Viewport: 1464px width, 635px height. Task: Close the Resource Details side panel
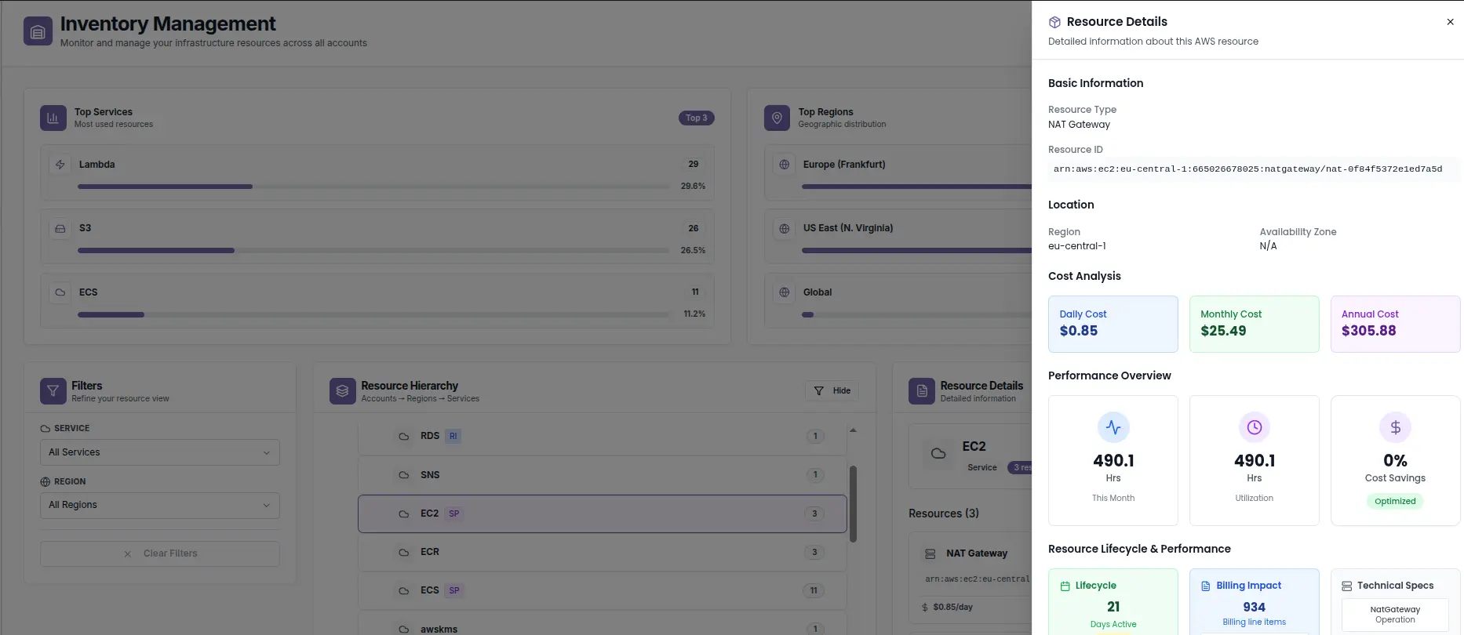pyautogui.click(x=1450, y=22)
